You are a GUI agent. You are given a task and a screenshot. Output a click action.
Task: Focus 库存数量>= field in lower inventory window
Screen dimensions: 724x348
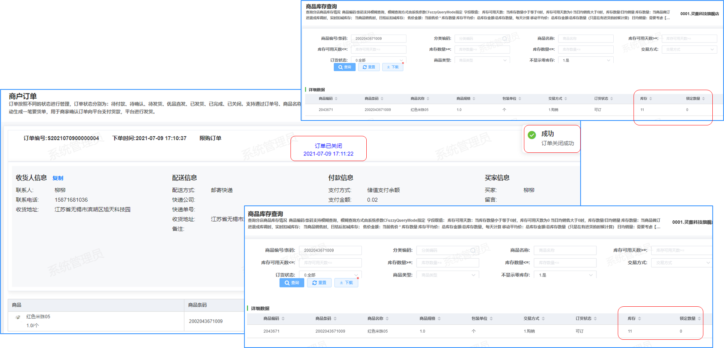[x=448, y=263]
